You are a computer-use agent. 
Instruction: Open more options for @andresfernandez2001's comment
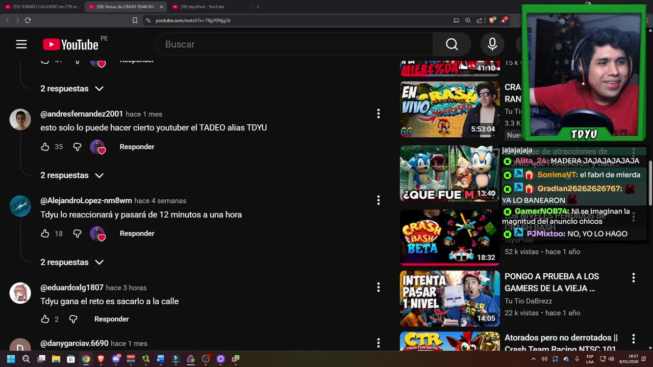[x=378, y=114]
